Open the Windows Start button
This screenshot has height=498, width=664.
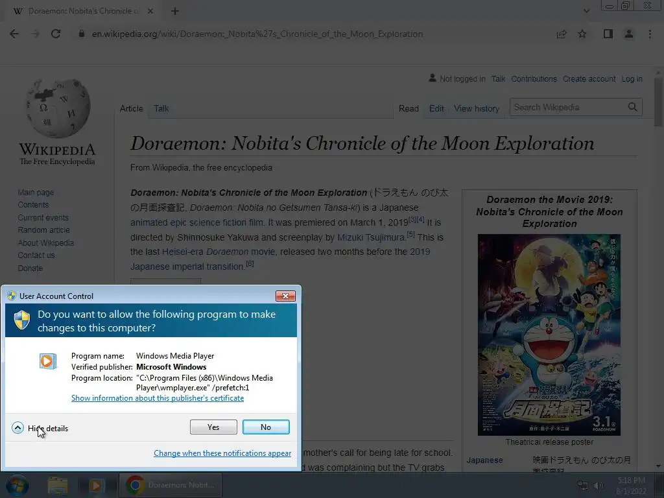tap(17, 485)
